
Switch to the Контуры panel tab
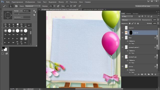[135, 13]
